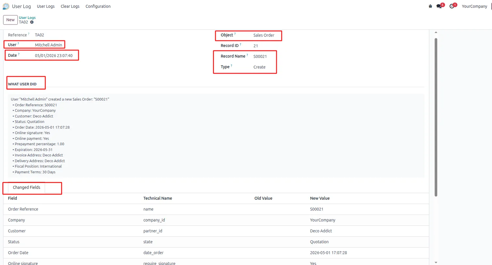The height and width of the screenshot is (265, 492).
Task: Show help tooltip for User field
Action: coord(18,43)
